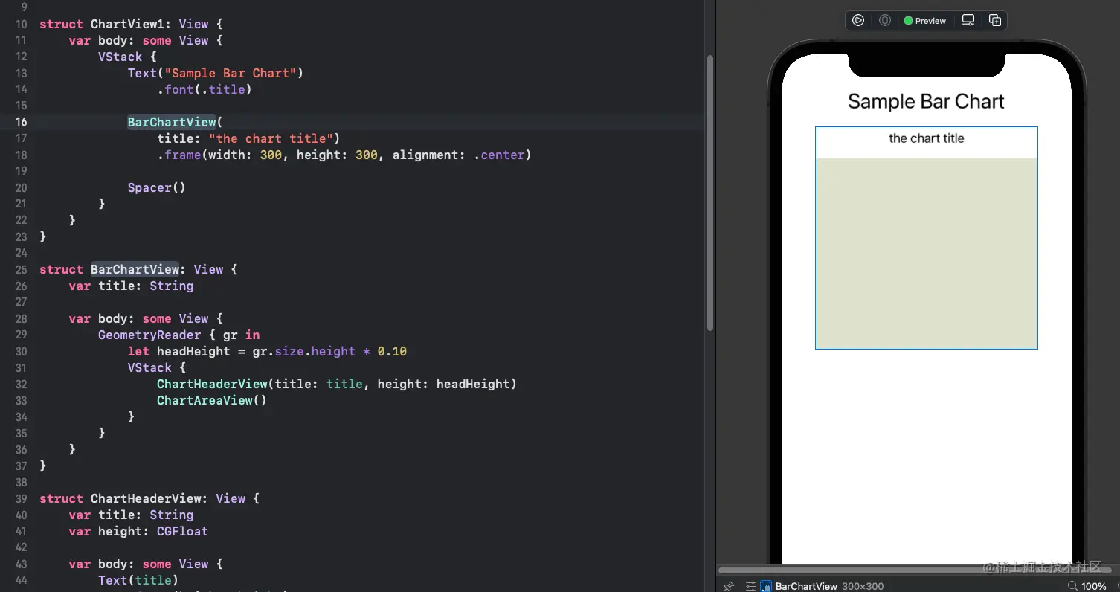Click "GeometryReader { gr in" code line
Viewport: 1120px width, 592px height.
[x=179, y=335]
